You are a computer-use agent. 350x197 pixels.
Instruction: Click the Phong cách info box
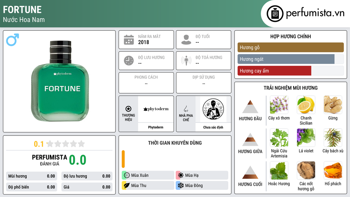146,83
